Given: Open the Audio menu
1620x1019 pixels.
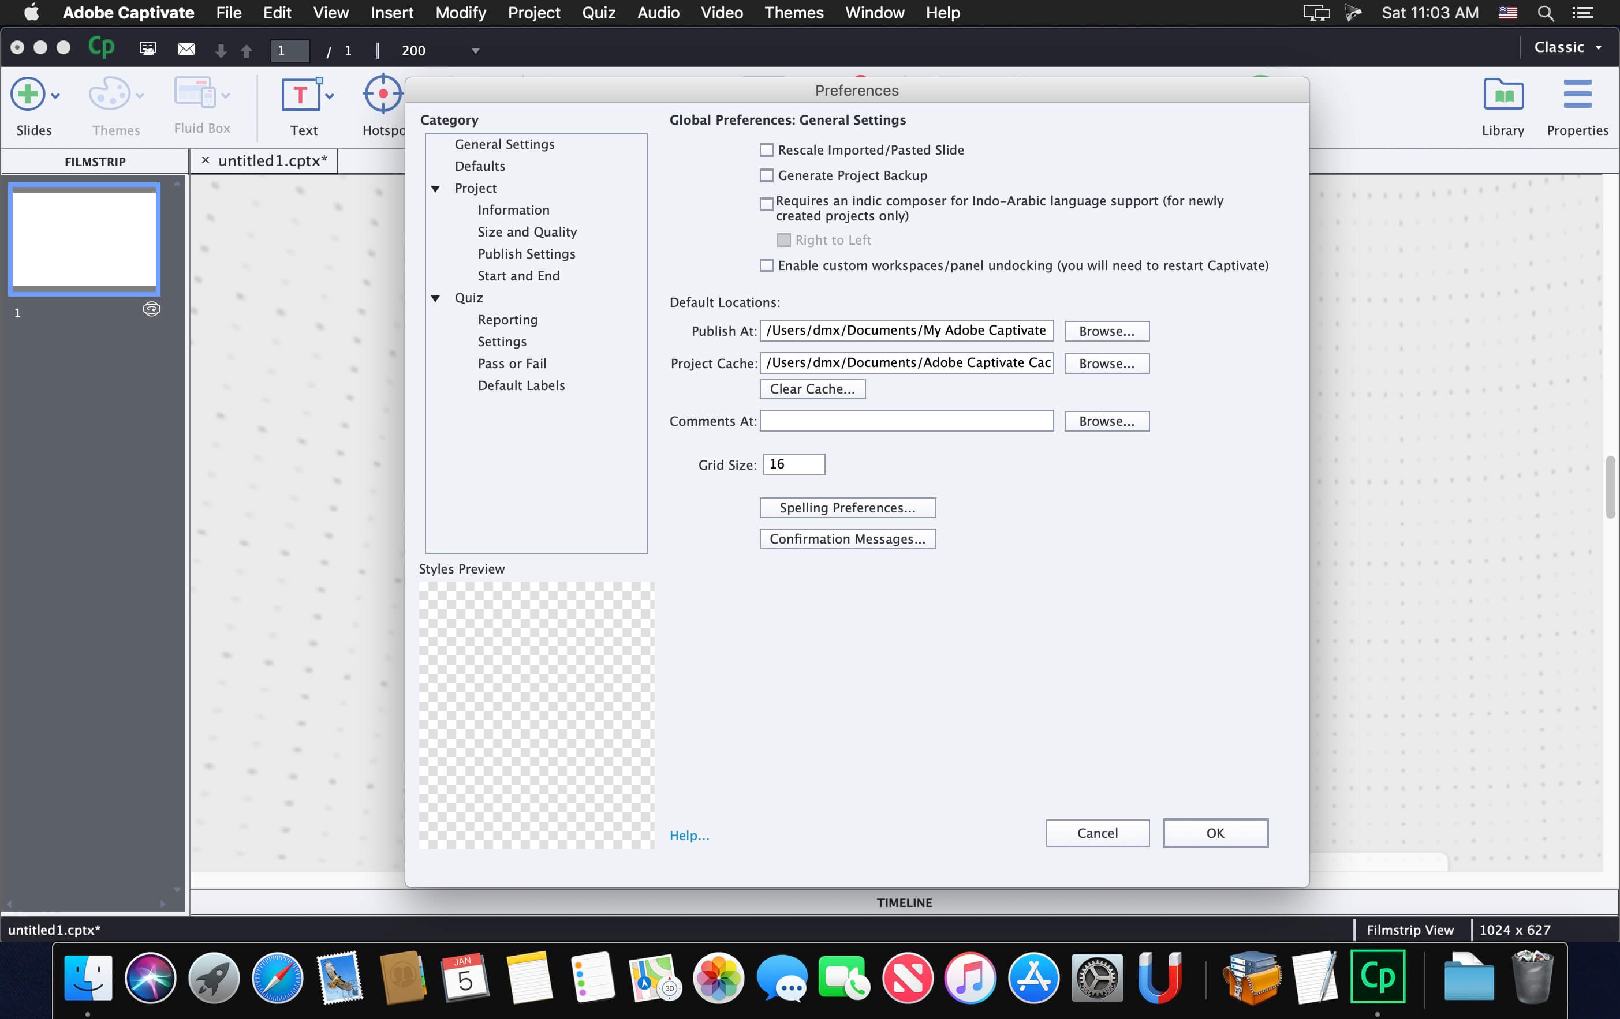Looking at the screenshot, I should pyautogui.click(x=658, y=13).
